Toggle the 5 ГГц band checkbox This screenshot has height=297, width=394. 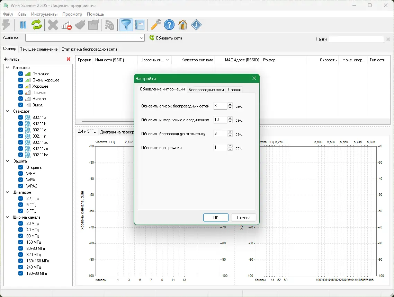click(21, 205)
